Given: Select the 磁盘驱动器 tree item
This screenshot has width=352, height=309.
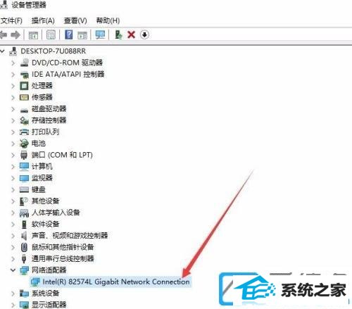Looking at the screenshot, I should [x=49, y=109].
